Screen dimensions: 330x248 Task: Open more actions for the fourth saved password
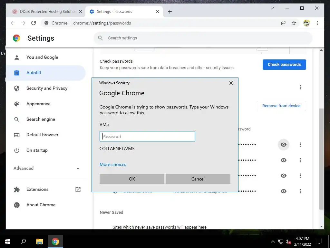pos(300,191)
